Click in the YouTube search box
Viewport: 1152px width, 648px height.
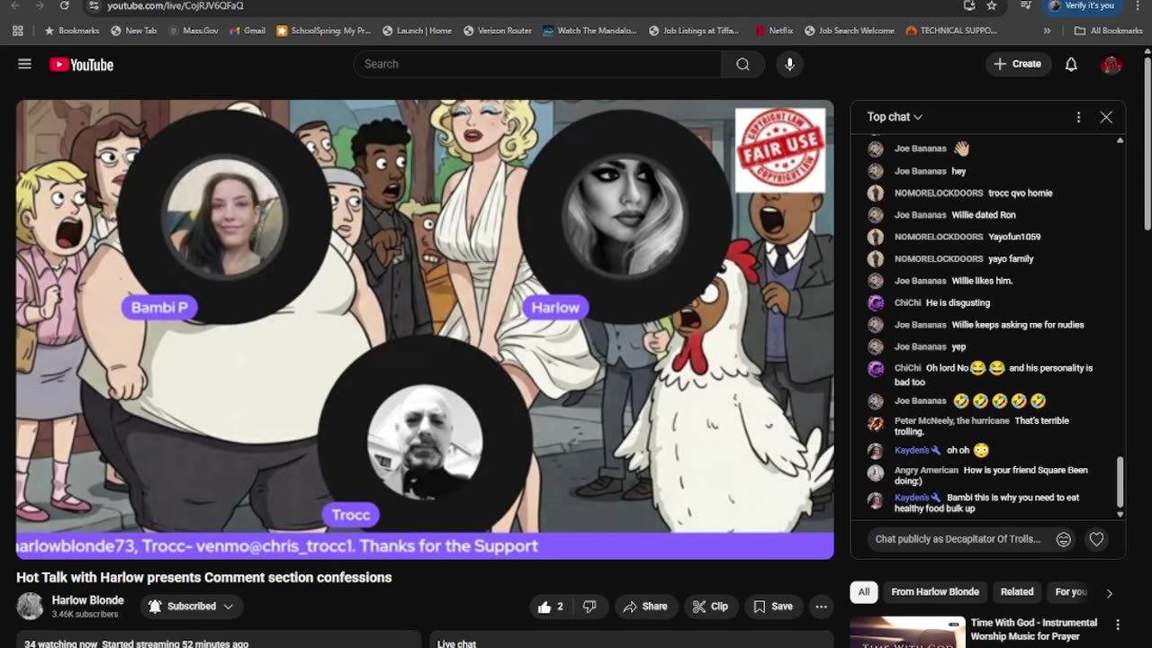[x=536, y=64]
